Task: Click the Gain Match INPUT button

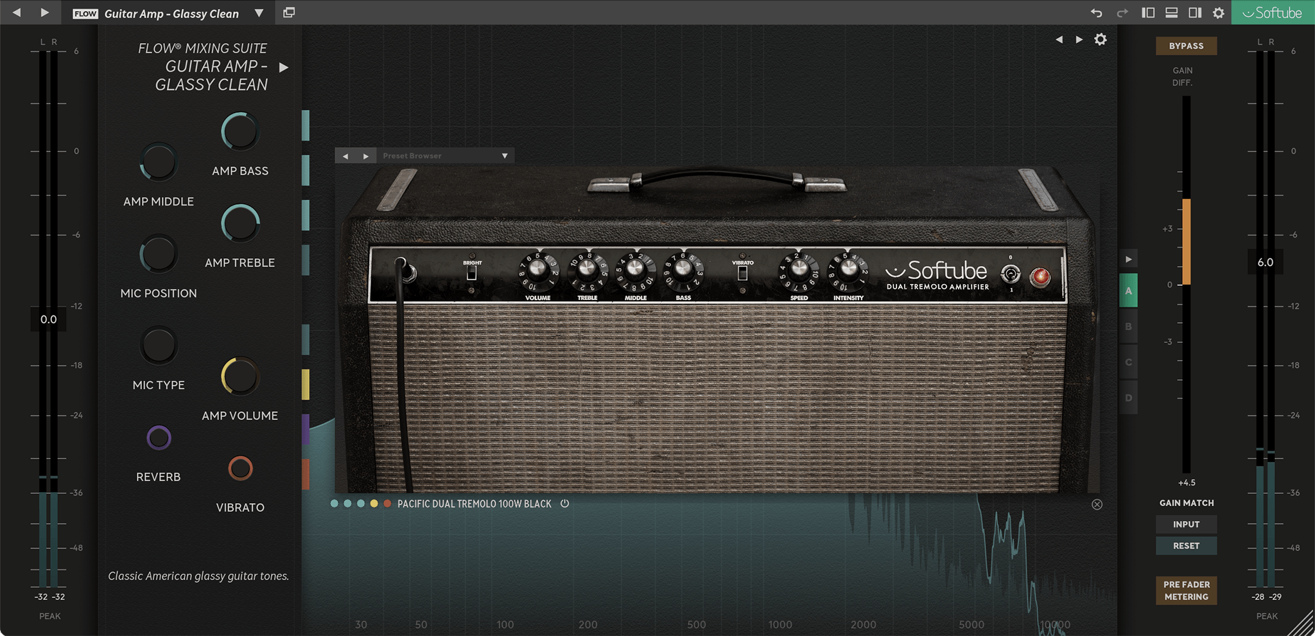Action: [x=1186, y=524]
